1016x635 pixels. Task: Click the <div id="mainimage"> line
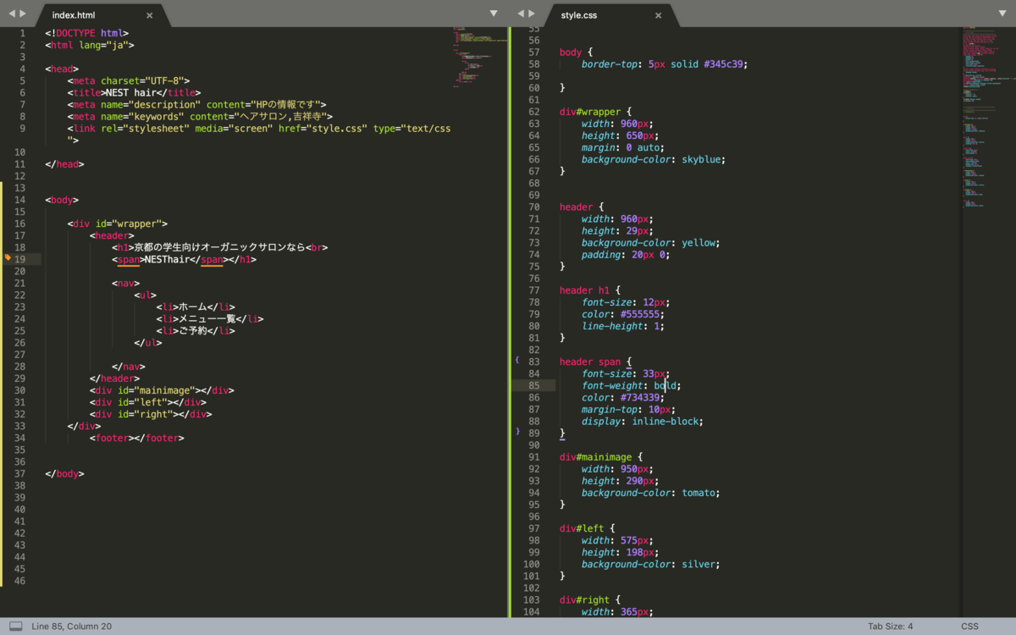162,390
